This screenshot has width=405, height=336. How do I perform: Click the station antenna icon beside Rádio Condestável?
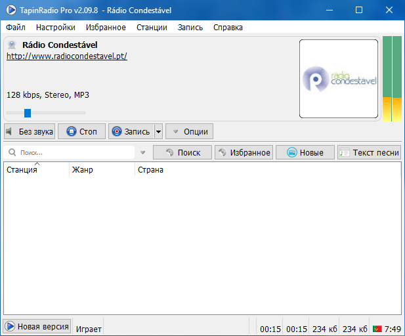click(x=12, y=45)
